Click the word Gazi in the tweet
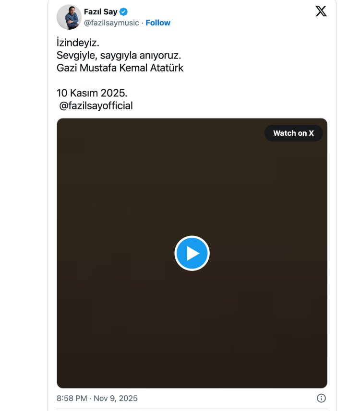This screenshot has height=411, width=360. pyautogui.click(x=67, y=68)
